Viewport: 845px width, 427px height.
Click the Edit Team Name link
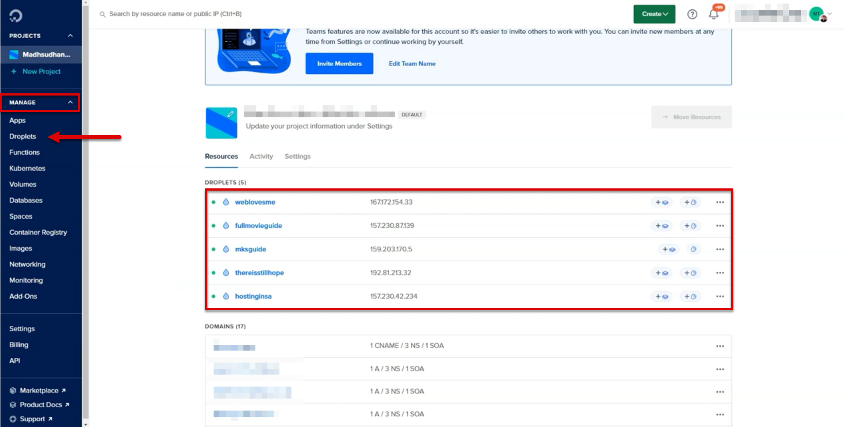click(412, 64)
